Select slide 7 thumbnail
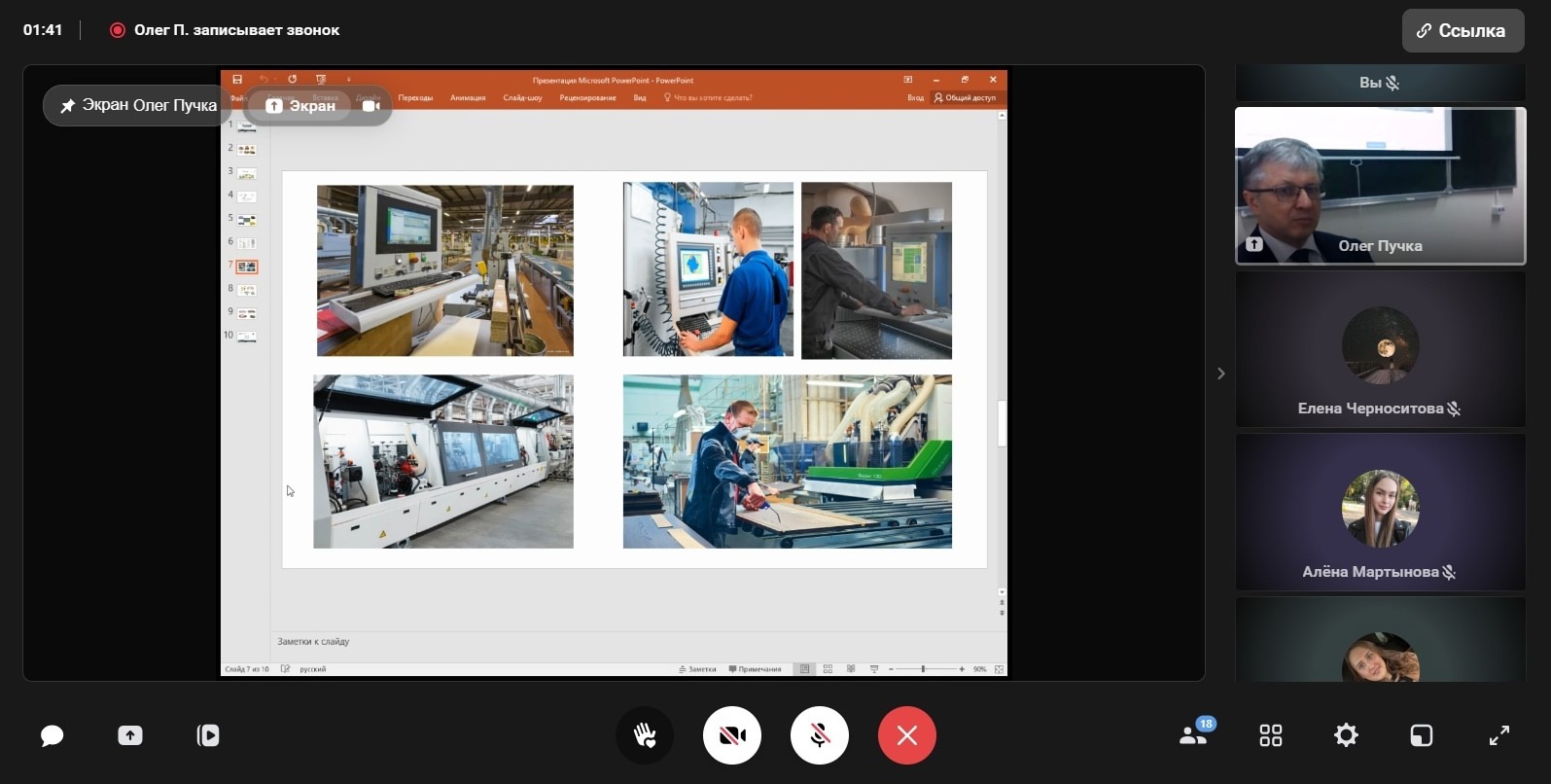1551x784 pixels. (247, 267)
